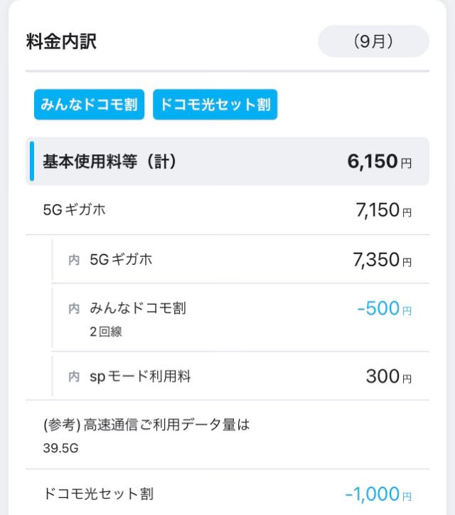The height and width of the screenshot is (515, 455).
Task: Tap the みんなドコモ割 badge
Action: [89, 105]
